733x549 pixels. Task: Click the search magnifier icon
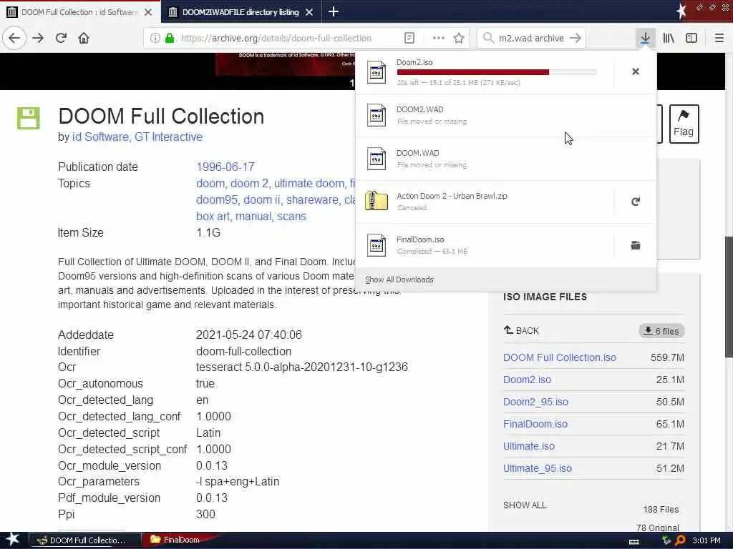click(488, 38)
